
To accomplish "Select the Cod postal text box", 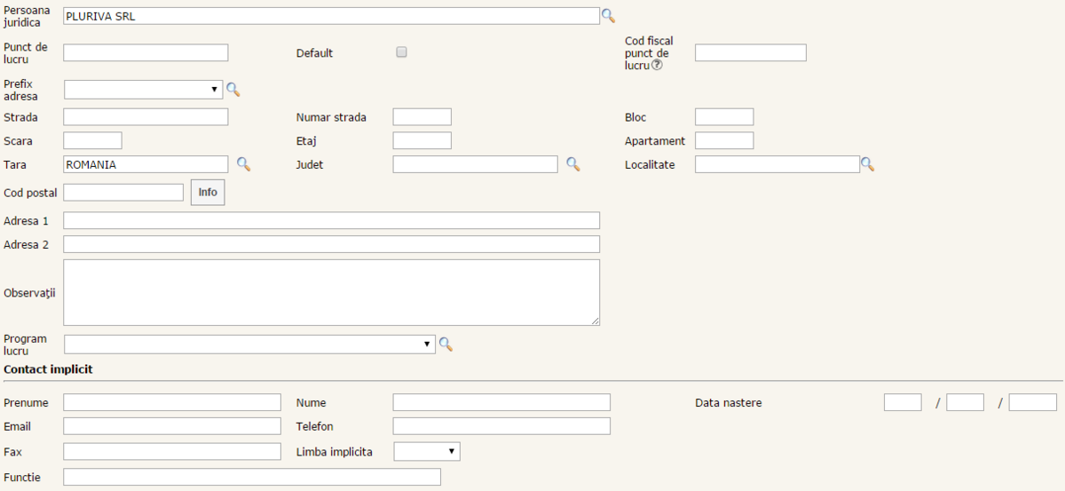I will click(x=123, y=193).
